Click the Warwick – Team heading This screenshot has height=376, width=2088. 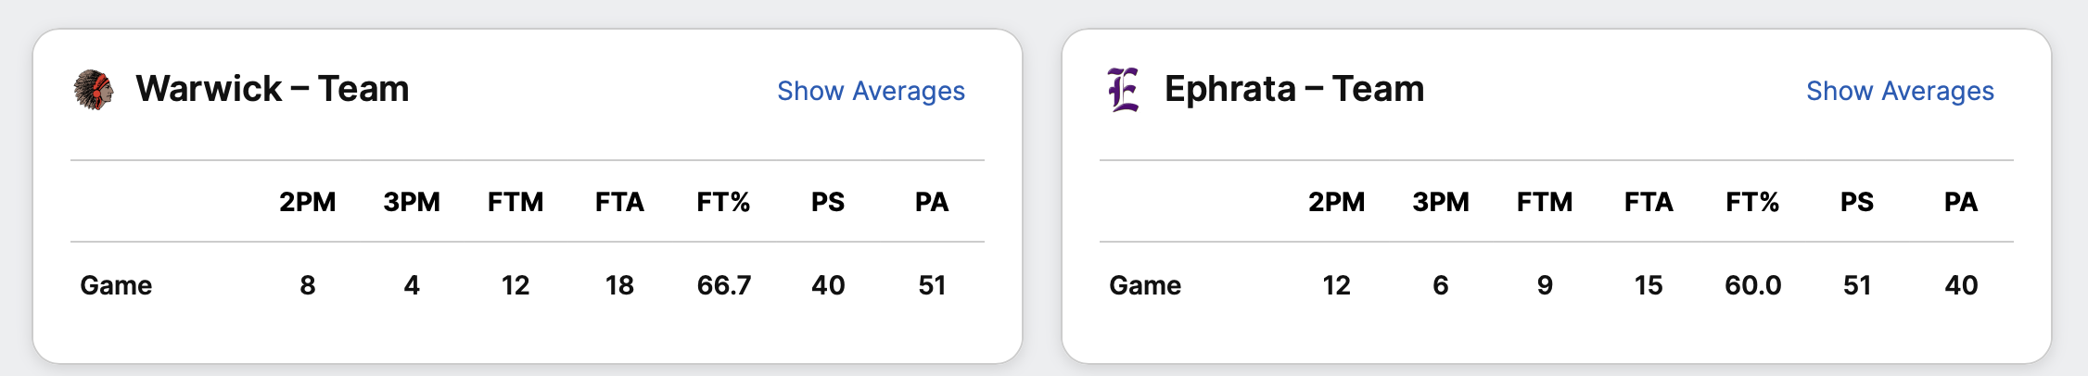tap(273, 89)
